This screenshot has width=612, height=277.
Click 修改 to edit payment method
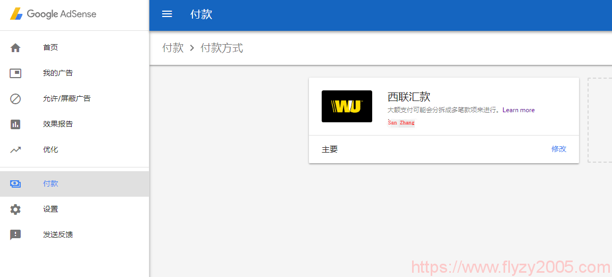click(x=559, y=149)
